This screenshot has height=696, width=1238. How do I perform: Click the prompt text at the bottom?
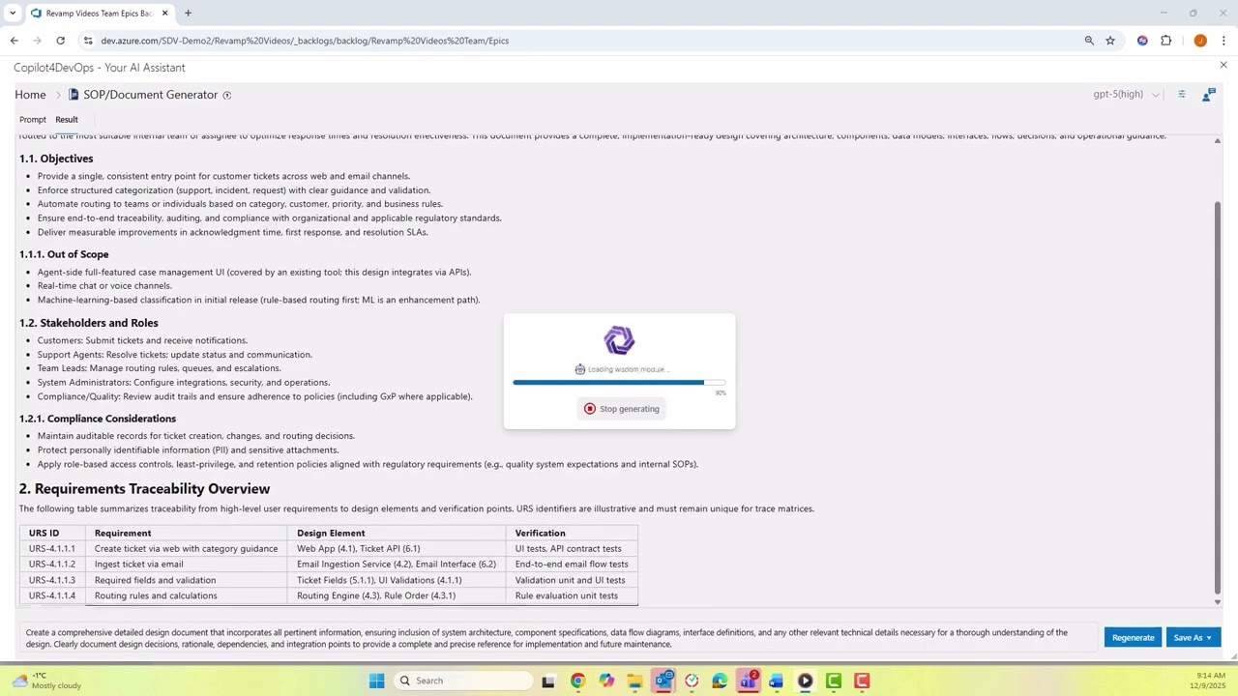[x=546, y=638]
